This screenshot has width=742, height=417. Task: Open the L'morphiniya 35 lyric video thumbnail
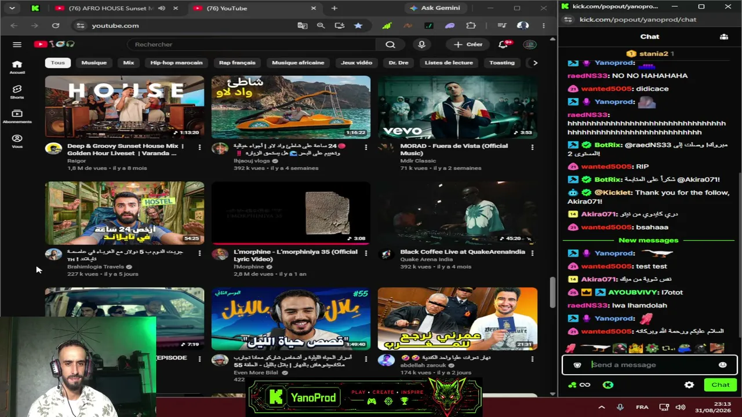[290, 213]
